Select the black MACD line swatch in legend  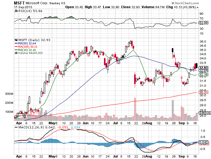point(16,127)
